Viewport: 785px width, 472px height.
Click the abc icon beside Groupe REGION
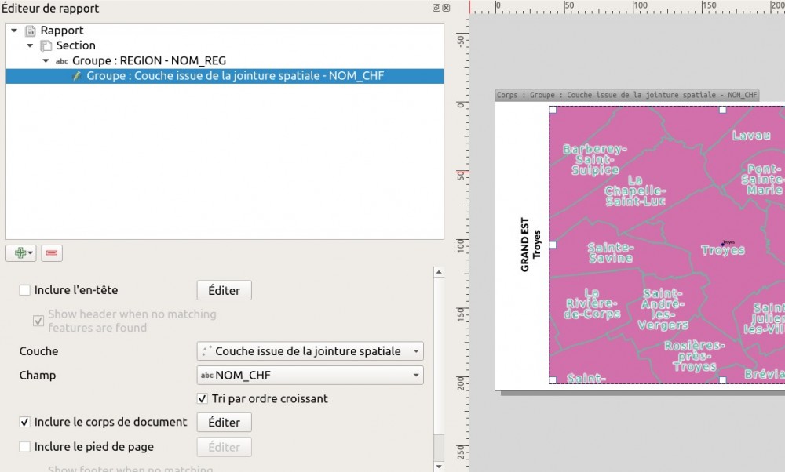(x=61, y=61)
